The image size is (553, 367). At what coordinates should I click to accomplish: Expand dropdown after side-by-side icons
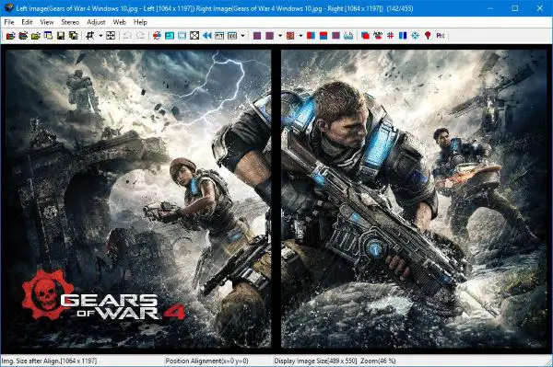(242, 36)
